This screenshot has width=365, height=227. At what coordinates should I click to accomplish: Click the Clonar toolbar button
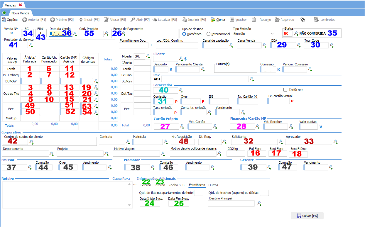pos(218,20)
